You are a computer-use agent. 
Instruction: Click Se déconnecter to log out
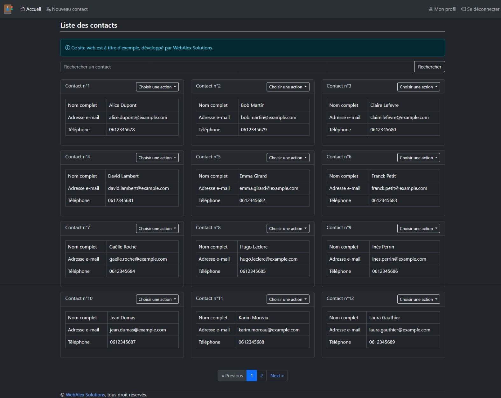480,9
